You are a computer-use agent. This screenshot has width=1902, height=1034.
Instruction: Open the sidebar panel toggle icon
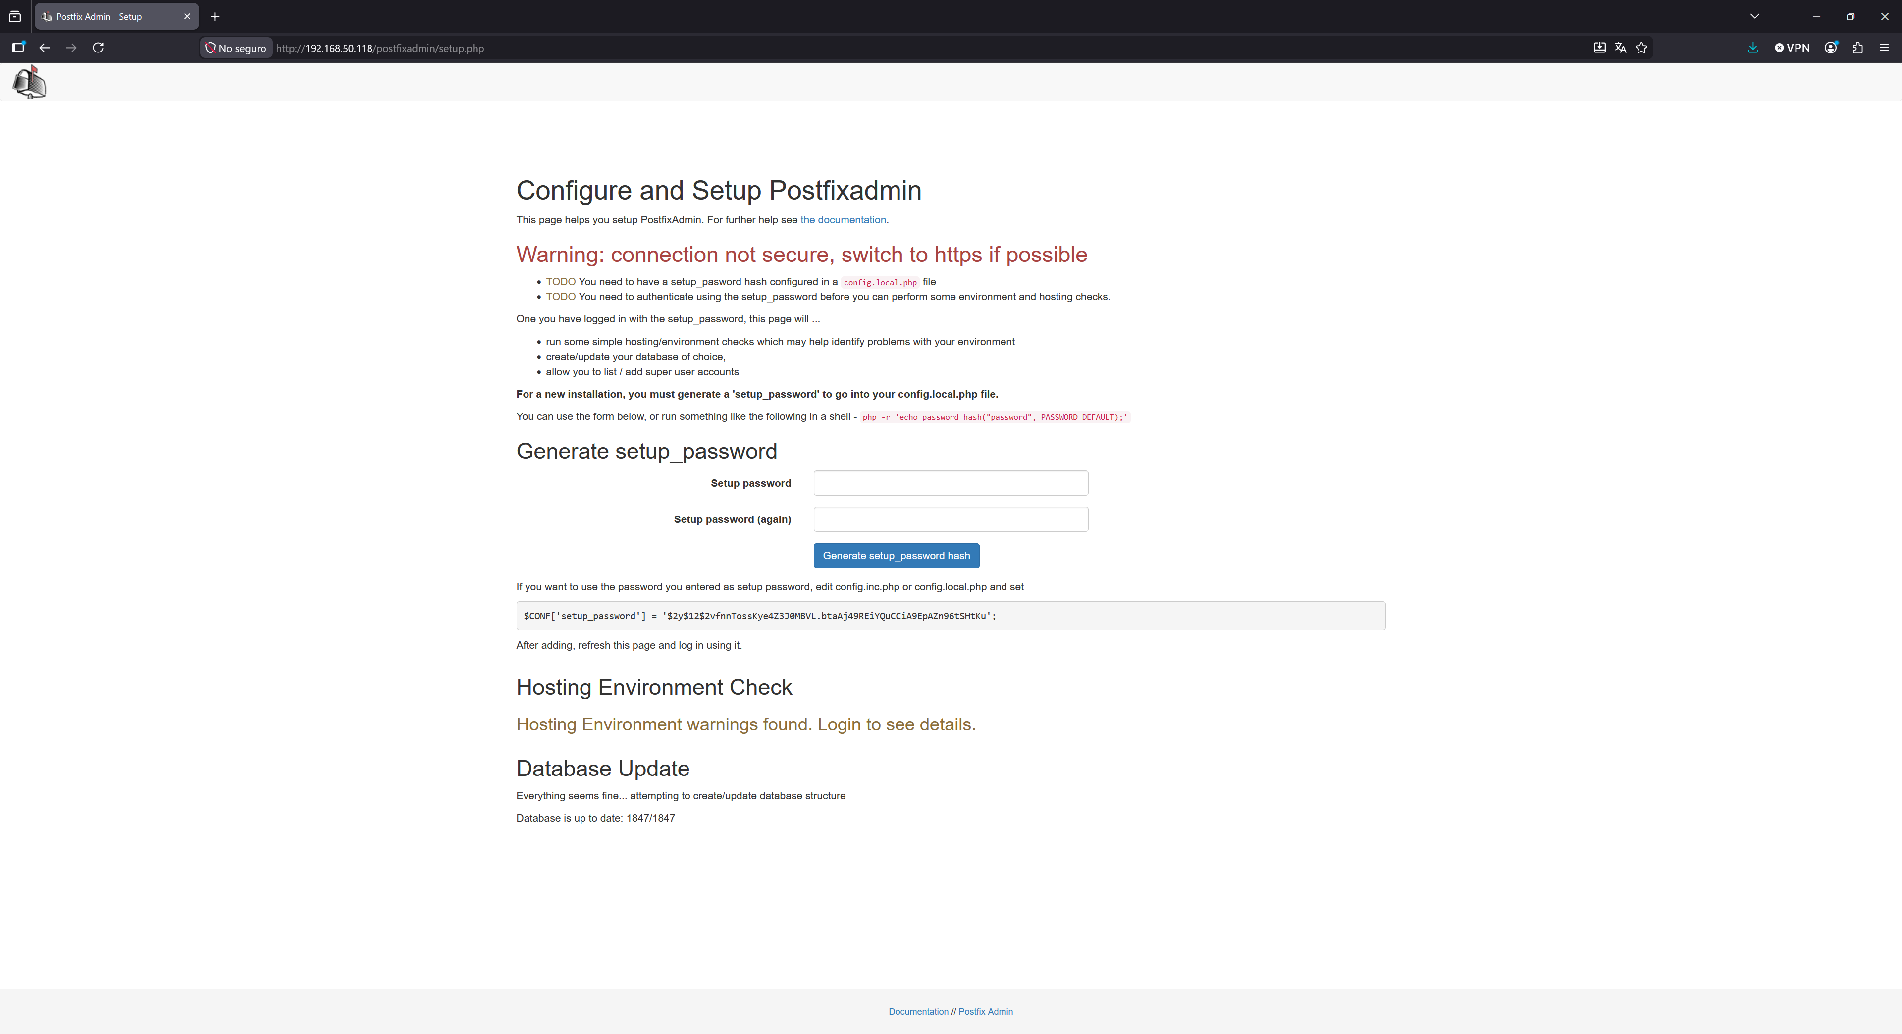(18, 48)
